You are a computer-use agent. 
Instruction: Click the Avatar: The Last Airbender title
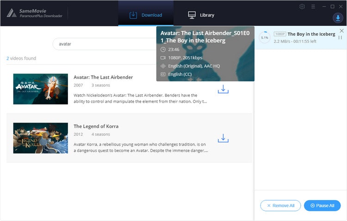click(103, 77)
